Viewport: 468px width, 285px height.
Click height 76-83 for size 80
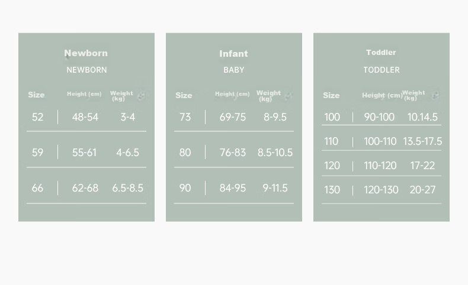232,153
